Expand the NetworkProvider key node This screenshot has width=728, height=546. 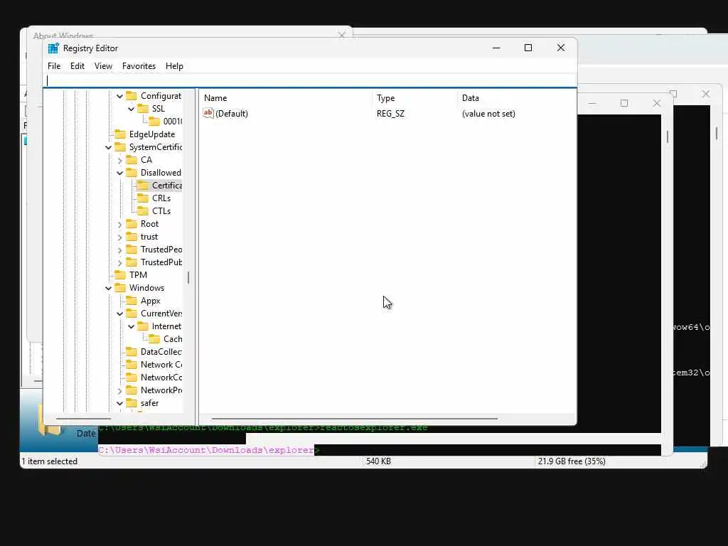(119, 391)
